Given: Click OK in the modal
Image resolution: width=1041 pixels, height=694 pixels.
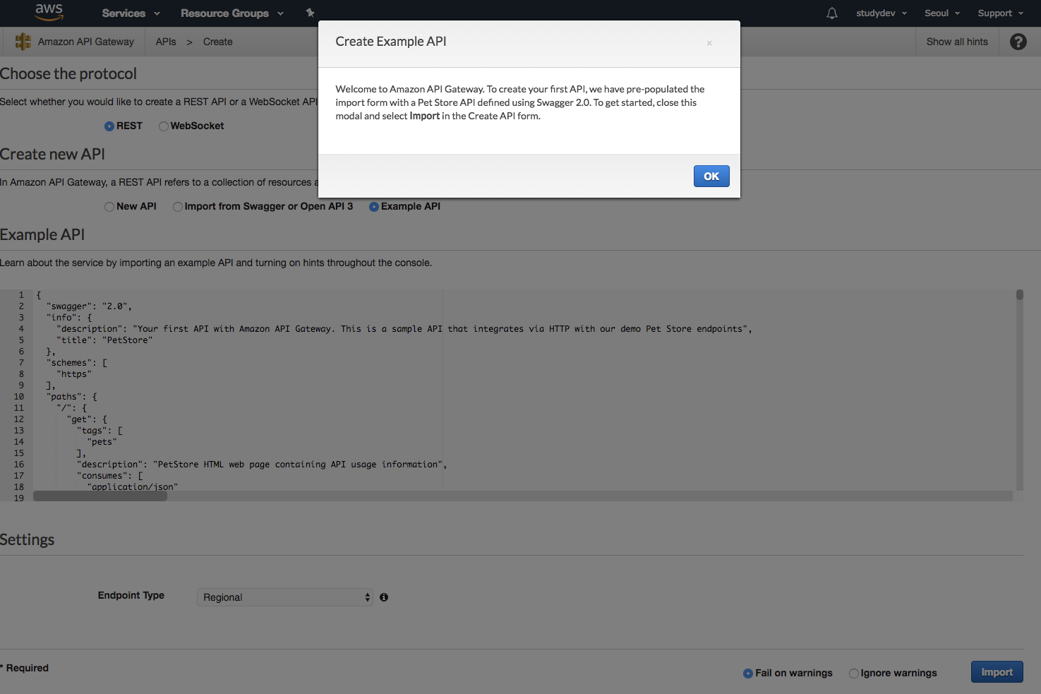Looking at the screenshot, I should tap(711, 177).
